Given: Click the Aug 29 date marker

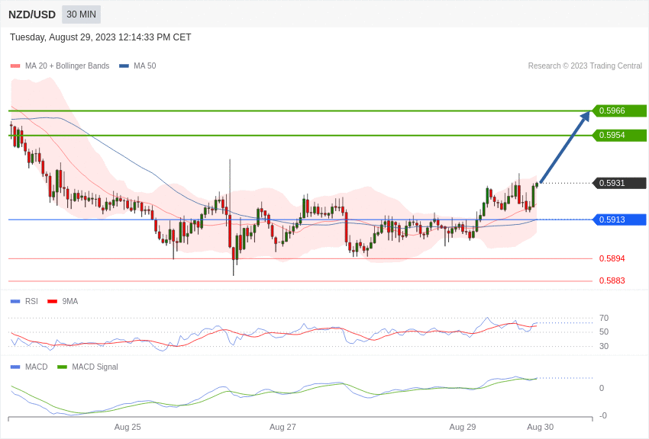Looking at the screenshot, I should click(x=463, y=427).
